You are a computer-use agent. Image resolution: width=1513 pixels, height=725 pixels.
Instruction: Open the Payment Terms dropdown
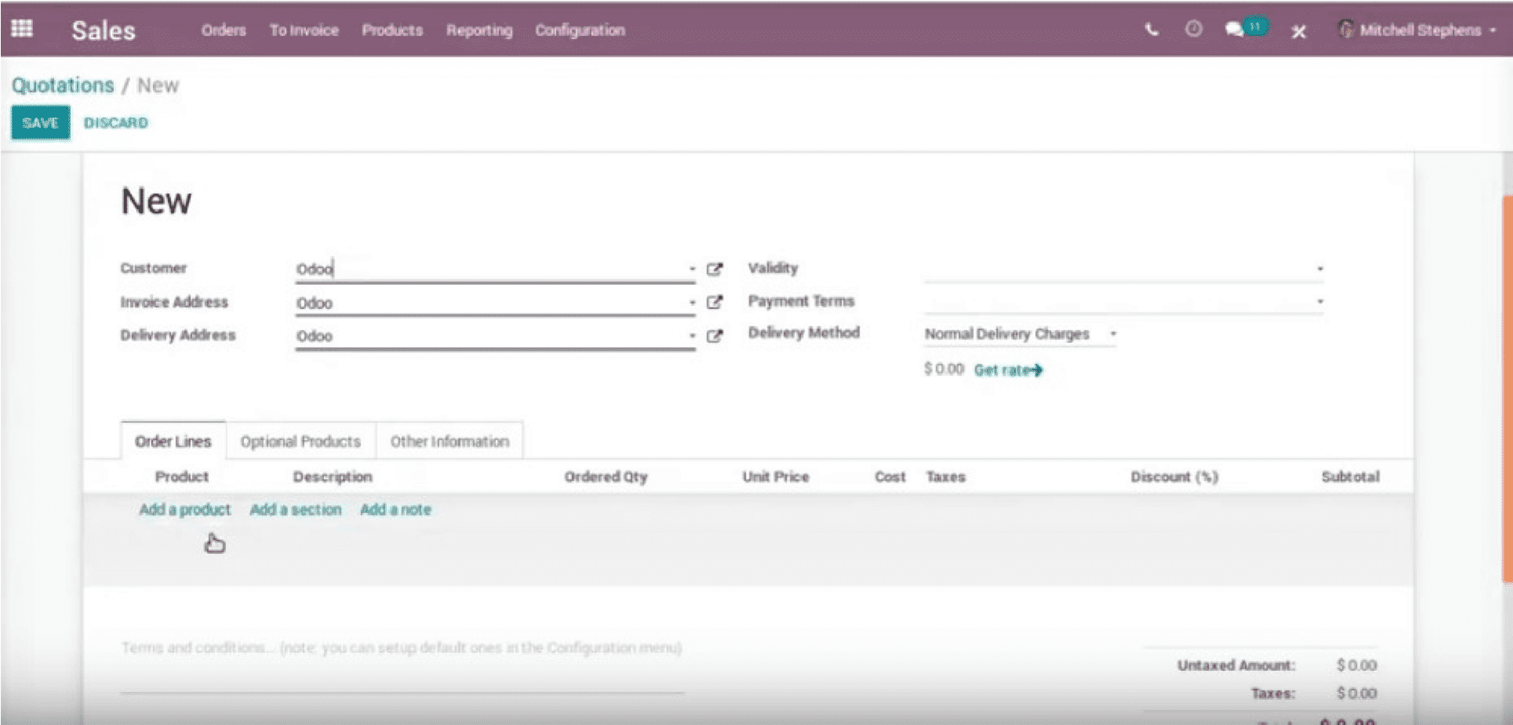pyautogui.click(x=1124, y=301)
